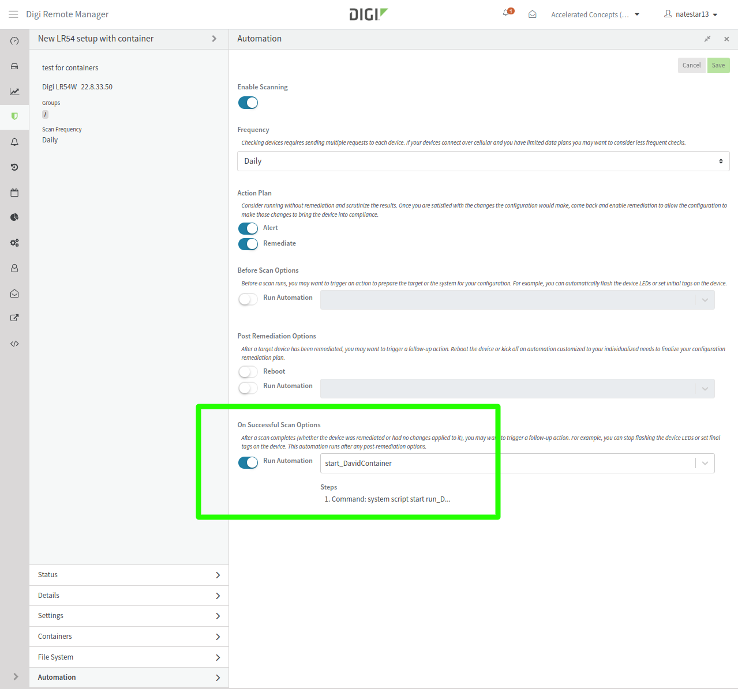Click the DIGI logo
738x689 pixels.
point(368,14)
